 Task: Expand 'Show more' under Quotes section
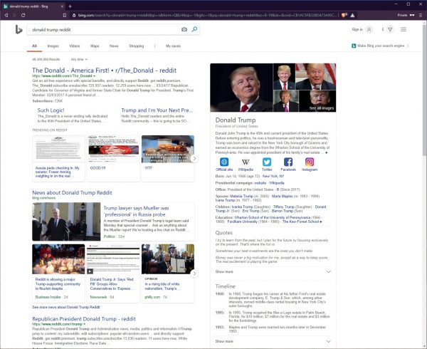pyautogui.click(x=224, y=271)
